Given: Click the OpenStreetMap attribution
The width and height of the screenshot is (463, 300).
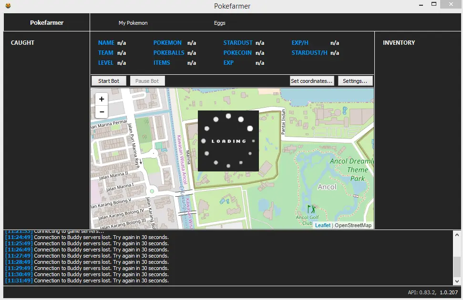Looking at the screenshot, I should tap(353, 225).
